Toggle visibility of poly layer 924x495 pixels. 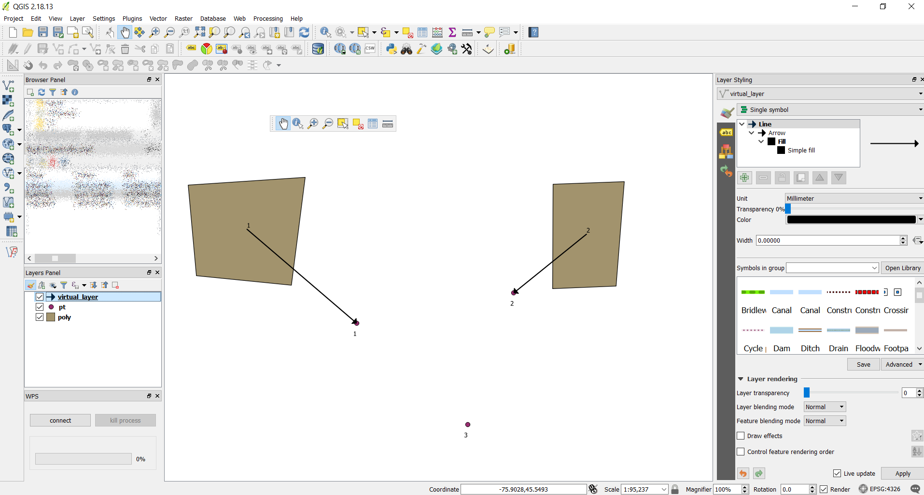[x=40, y=317]
